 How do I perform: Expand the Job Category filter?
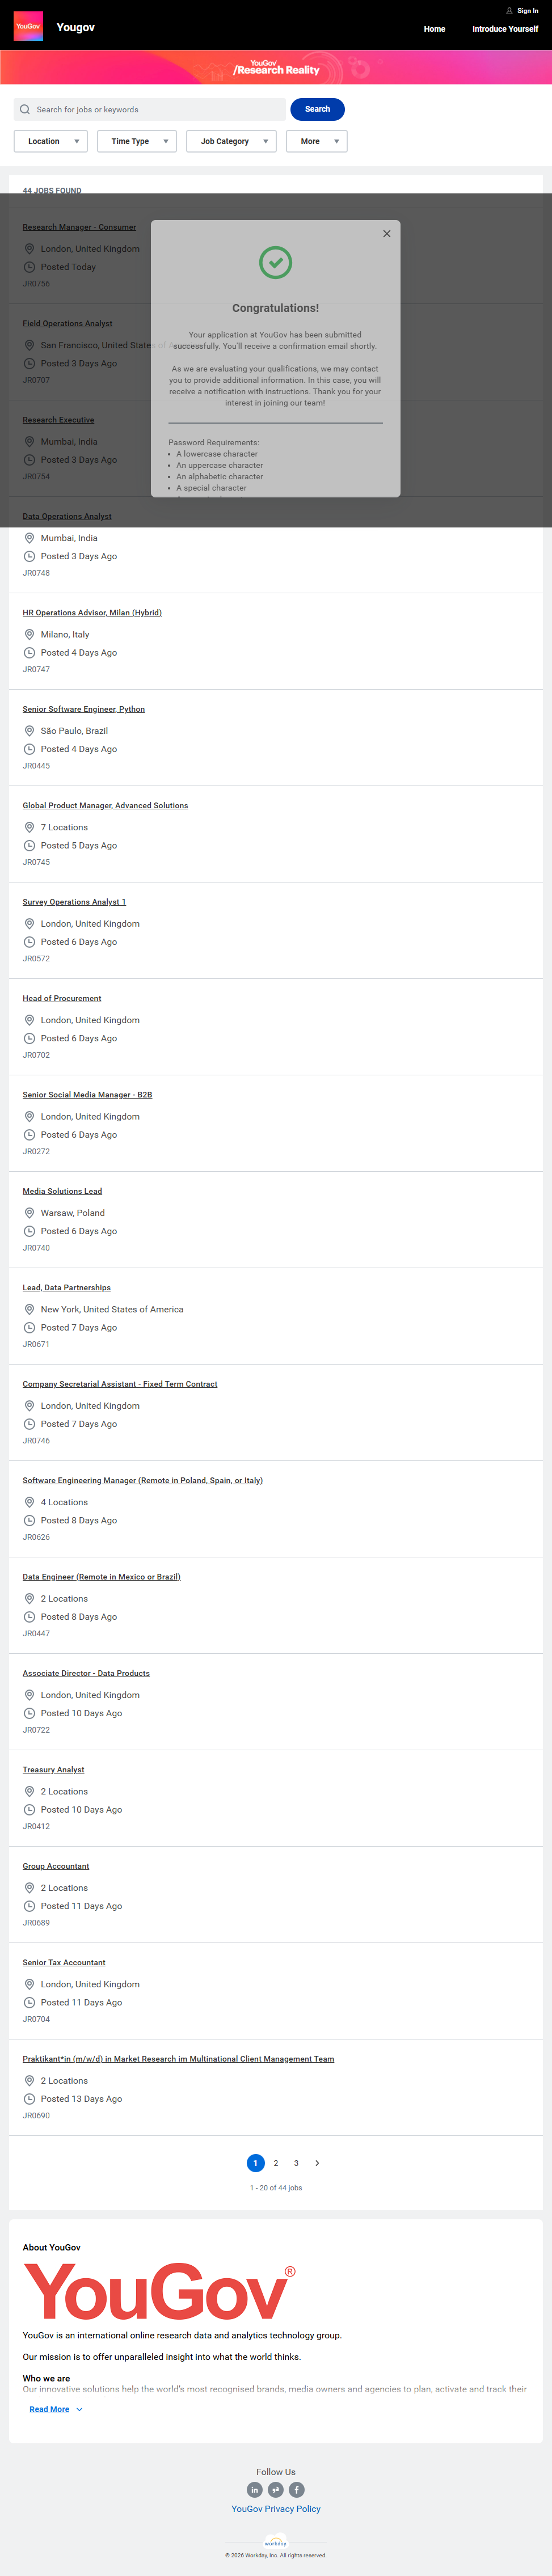pos(231,142)
